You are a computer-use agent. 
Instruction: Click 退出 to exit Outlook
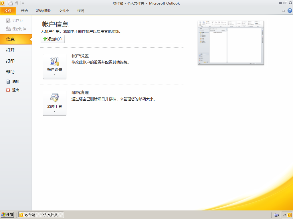13,90
